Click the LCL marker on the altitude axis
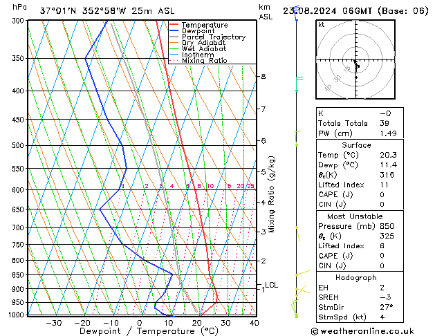This screenshot has height=336, width=435. tap(271, 285)
